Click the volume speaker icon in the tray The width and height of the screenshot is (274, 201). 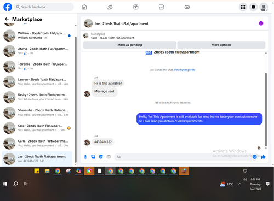click(245, 180)
